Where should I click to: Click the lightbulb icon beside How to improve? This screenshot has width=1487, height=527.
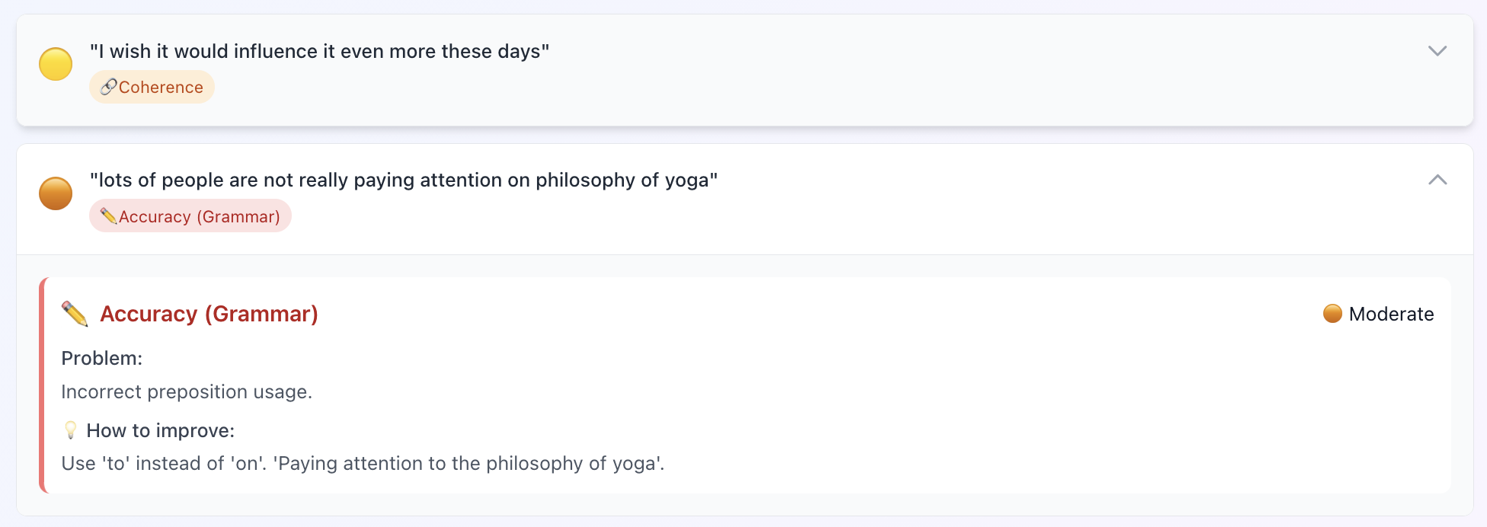coord(71,430)
